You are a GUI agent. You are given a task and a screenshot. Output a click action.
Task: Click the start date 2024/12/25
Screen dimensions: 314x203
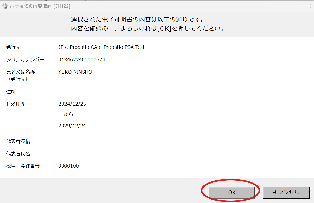(72, 104)
